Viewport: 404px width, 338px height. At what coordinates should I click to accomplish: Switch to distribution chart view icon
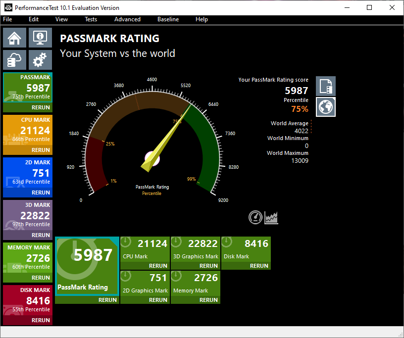tap(271, 218)
